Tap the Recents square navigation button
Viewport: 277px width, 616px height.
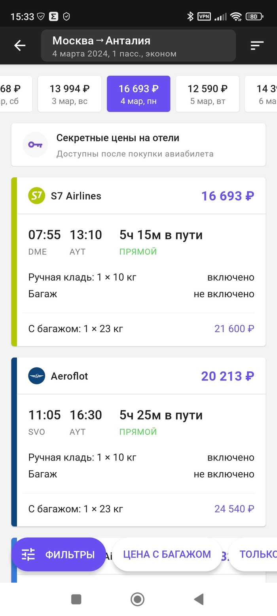coord(76,599)
